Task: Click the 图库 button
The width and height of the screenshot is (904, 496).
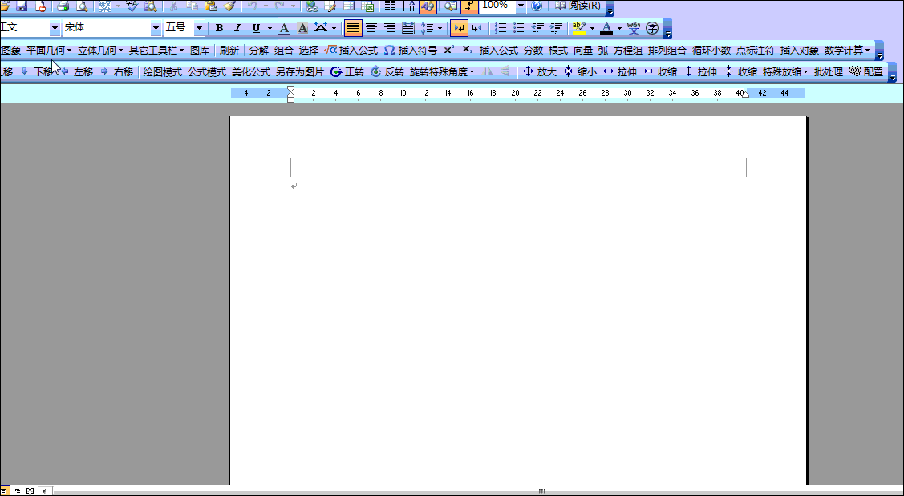Action: (x=200, y=51)
